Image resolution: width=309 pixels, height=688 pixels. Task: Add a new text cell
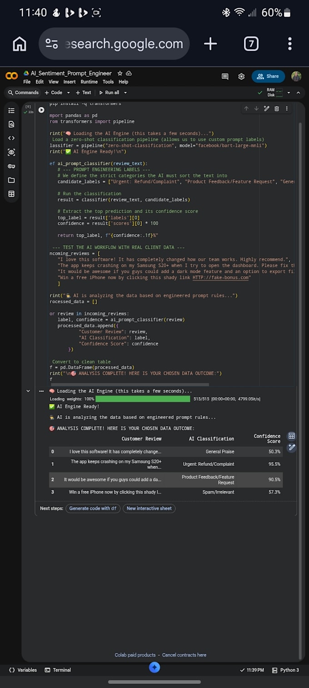click(83, 92)
